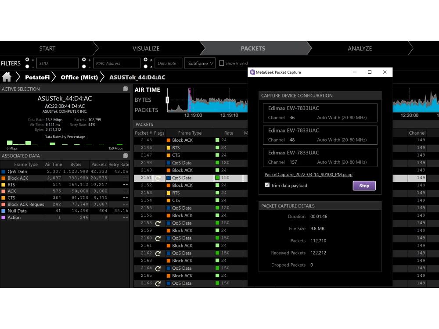Click the Data Rate filter field

168,63
